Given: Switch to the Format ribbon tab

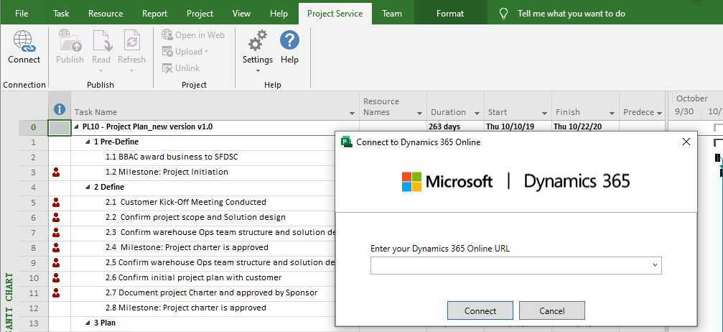Looking at the screenshot, I should click(x=450, y=14).
